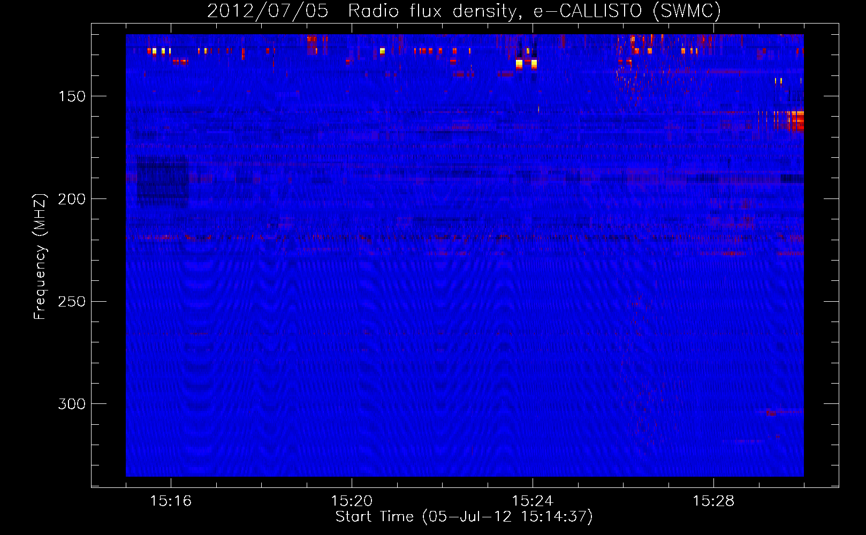Click the 300 frequency tick label
The height and width of the screenshot is (535, 866).
[x=72, y=404]
